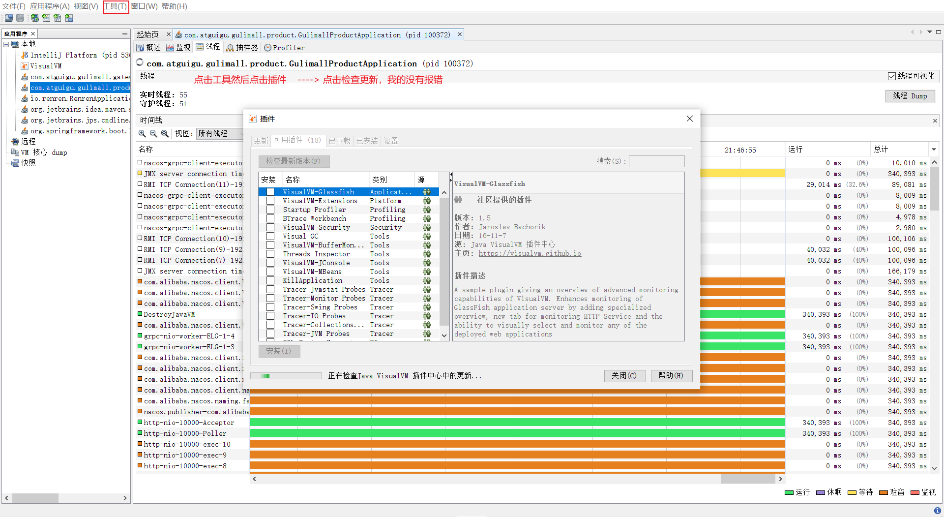
Task: Check the BTrace Workbench install checkbox
Action: [270, 218]
